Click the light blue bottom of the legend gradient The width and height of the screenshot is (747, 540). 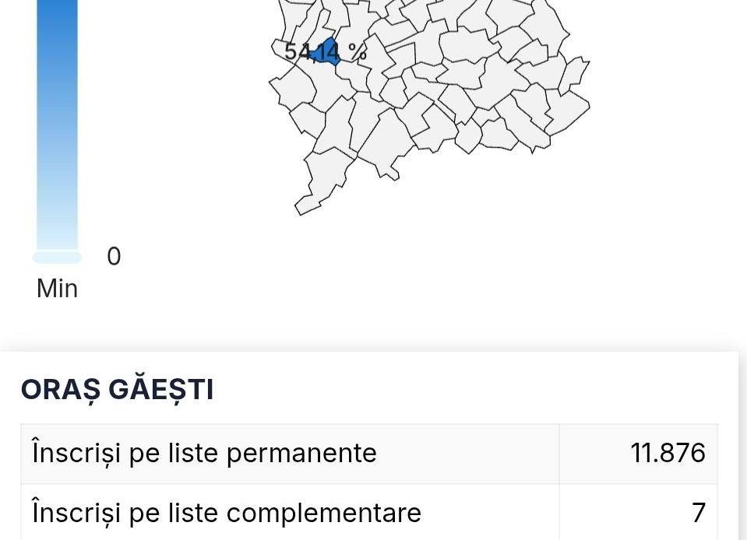[x=57, y=233]
